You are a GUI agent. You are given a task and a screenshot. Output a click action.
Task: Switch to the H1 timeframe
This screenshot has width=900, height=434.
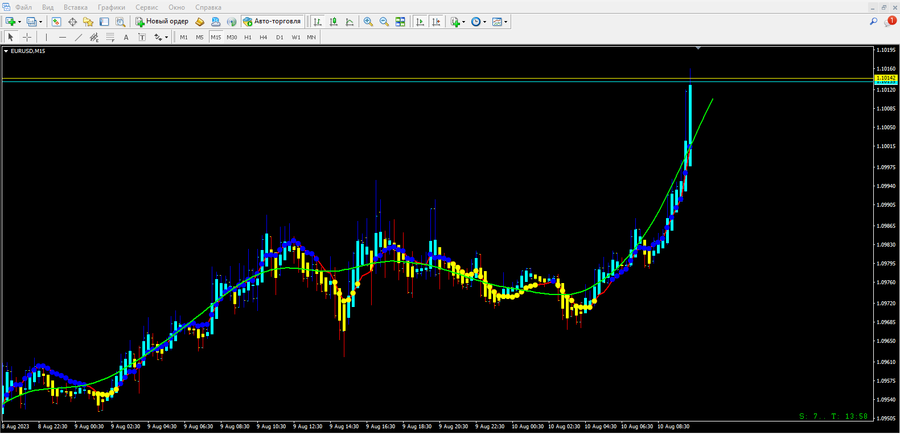pos(248,37)
